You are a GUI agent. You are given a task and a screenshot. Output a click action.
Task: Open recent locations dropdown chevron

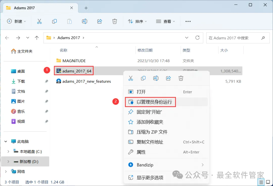click(28, 38)
